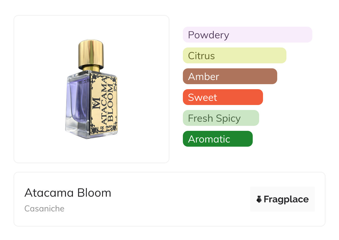Click the 'Fresh Spicy' label text
Screen dimensions: 339x240
pyautogui.click(x=214, y=118)
